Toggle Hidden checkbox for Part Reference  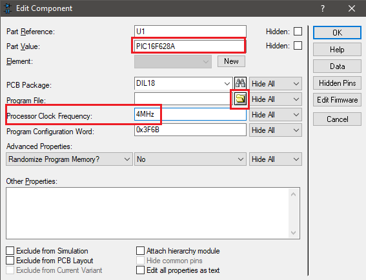[298, 31]
